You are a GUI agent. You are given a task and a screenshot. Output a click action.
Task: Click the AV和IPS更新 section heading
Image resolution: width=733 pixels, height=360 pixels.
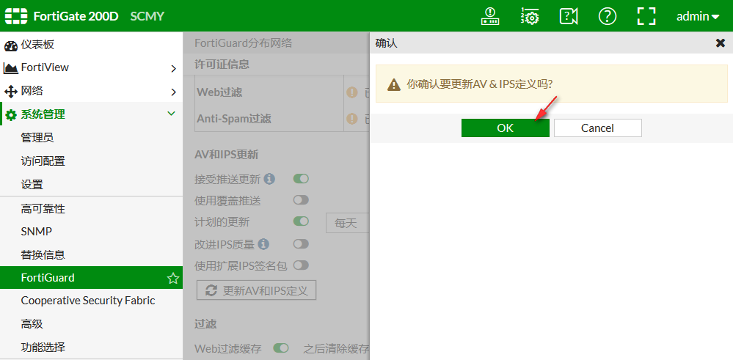point(226,155)
